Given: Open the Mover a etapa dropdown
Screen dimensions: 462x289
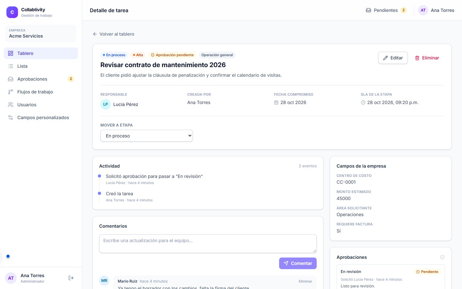Looking at the screenshot, I should pos(147,136).
